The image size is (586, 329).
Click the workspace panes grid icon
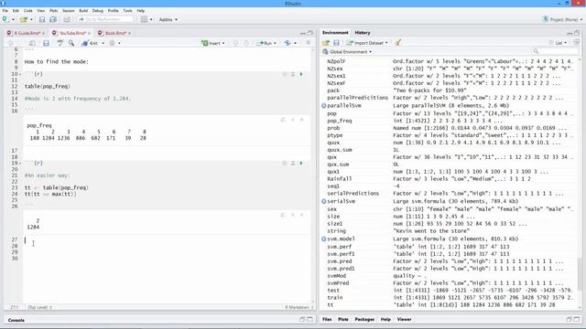pyautogui.click(x=144, y=19)
